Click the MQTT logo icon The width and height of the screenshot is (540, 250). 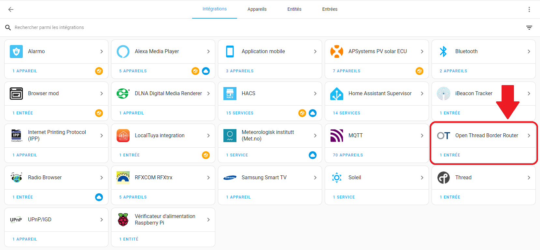[x=337, y=136]
